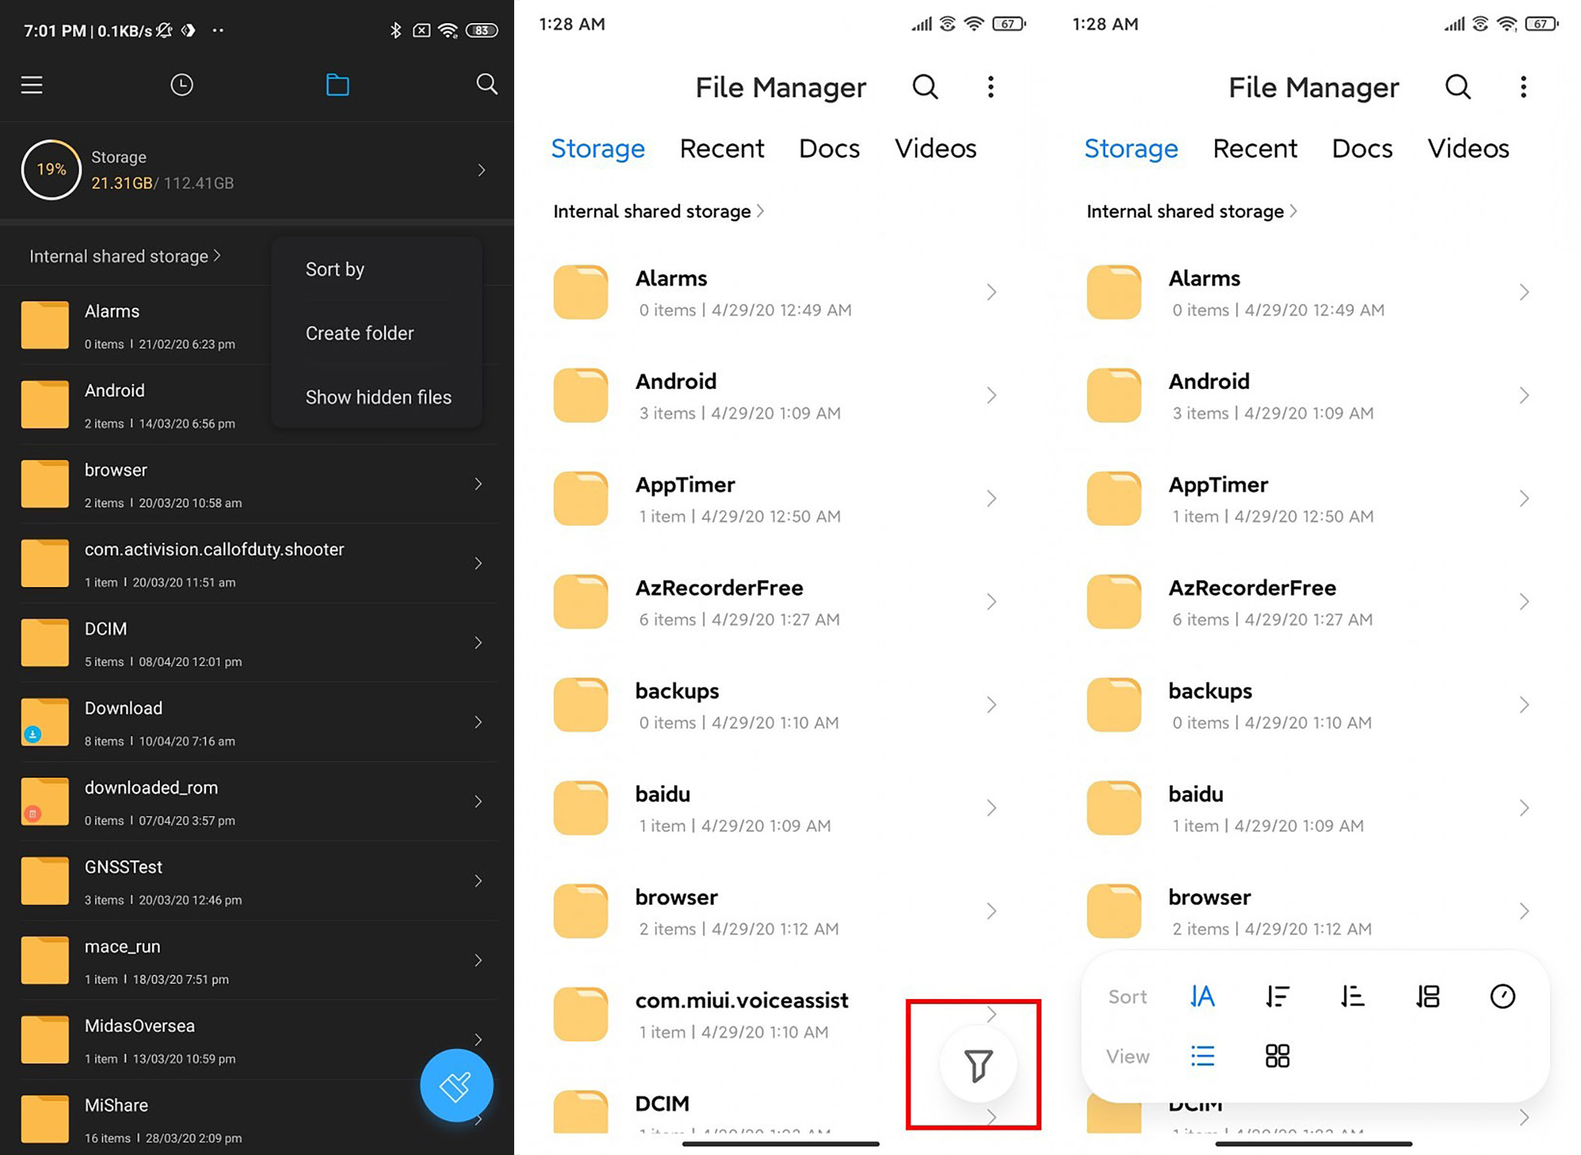
Task: Switch to the Docs tab in right panel
Action: 1361,148
